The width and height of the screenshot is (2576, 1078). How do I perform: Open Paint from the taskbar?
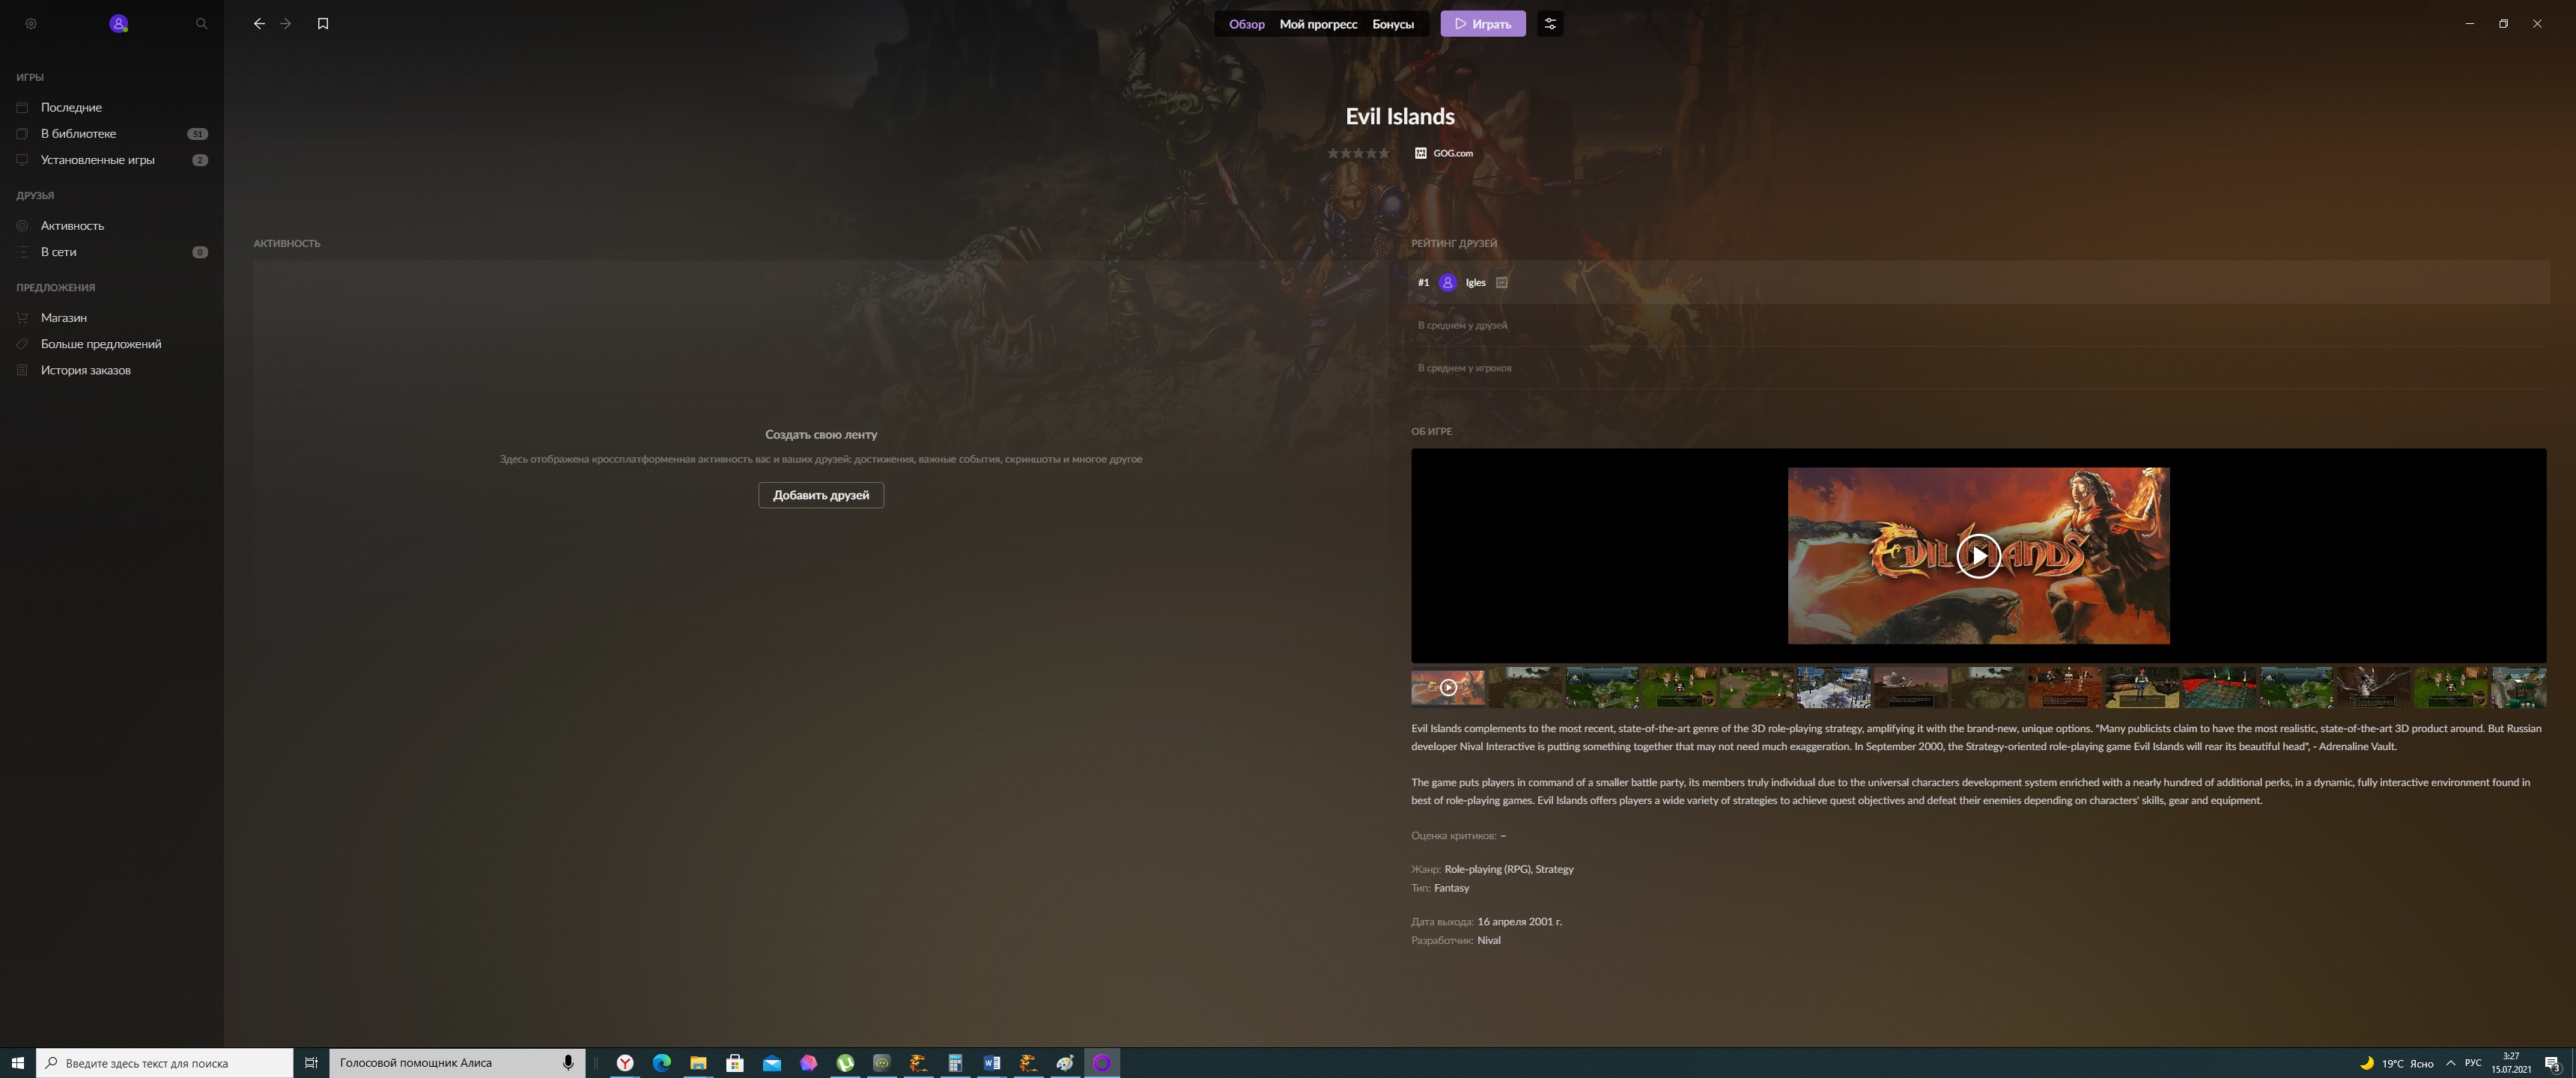point(1065,1063)
